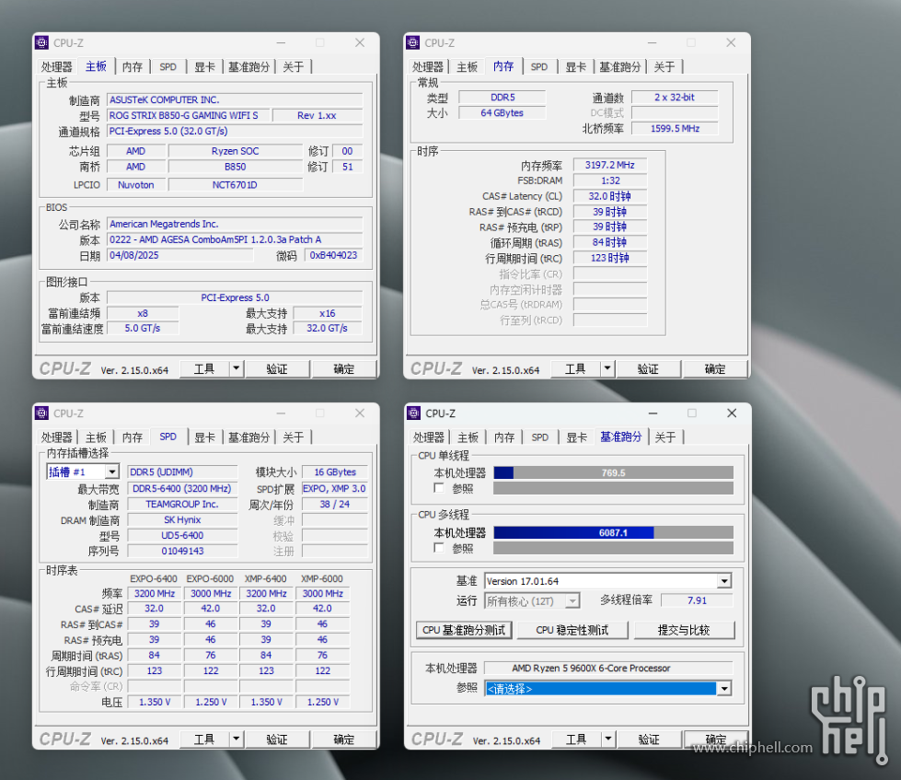Select 基准跑分 tab in the SPD window
Viewport: 901px width, 780px height.
[248, 437]
